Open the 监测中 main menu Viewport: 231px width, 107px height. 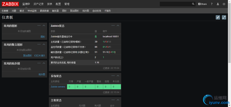click(26, 4)
